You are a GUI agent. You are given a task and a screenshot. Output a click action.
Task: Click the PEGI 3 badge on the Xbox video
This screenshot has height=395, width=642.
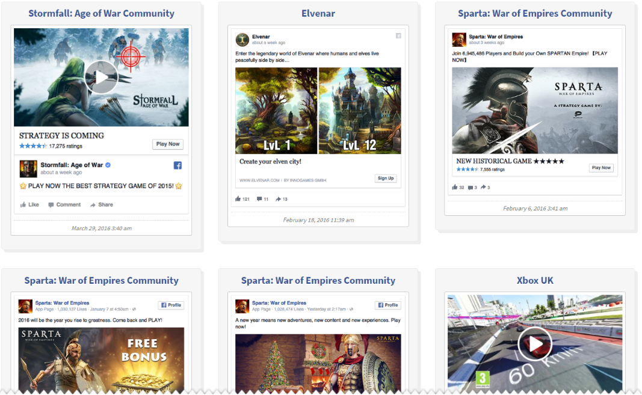pos(483,378)
